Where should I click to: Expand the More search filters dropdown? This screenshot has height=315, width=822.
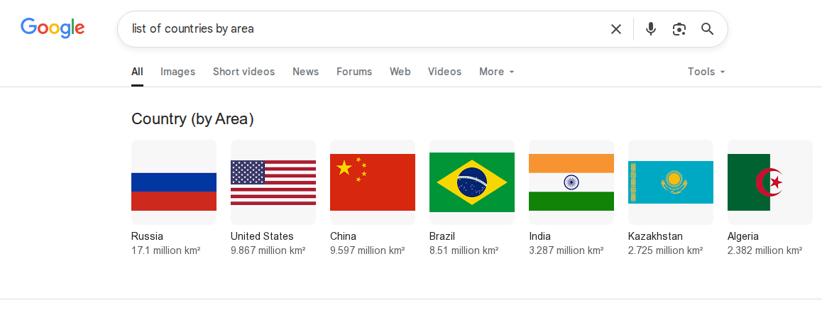496,72
